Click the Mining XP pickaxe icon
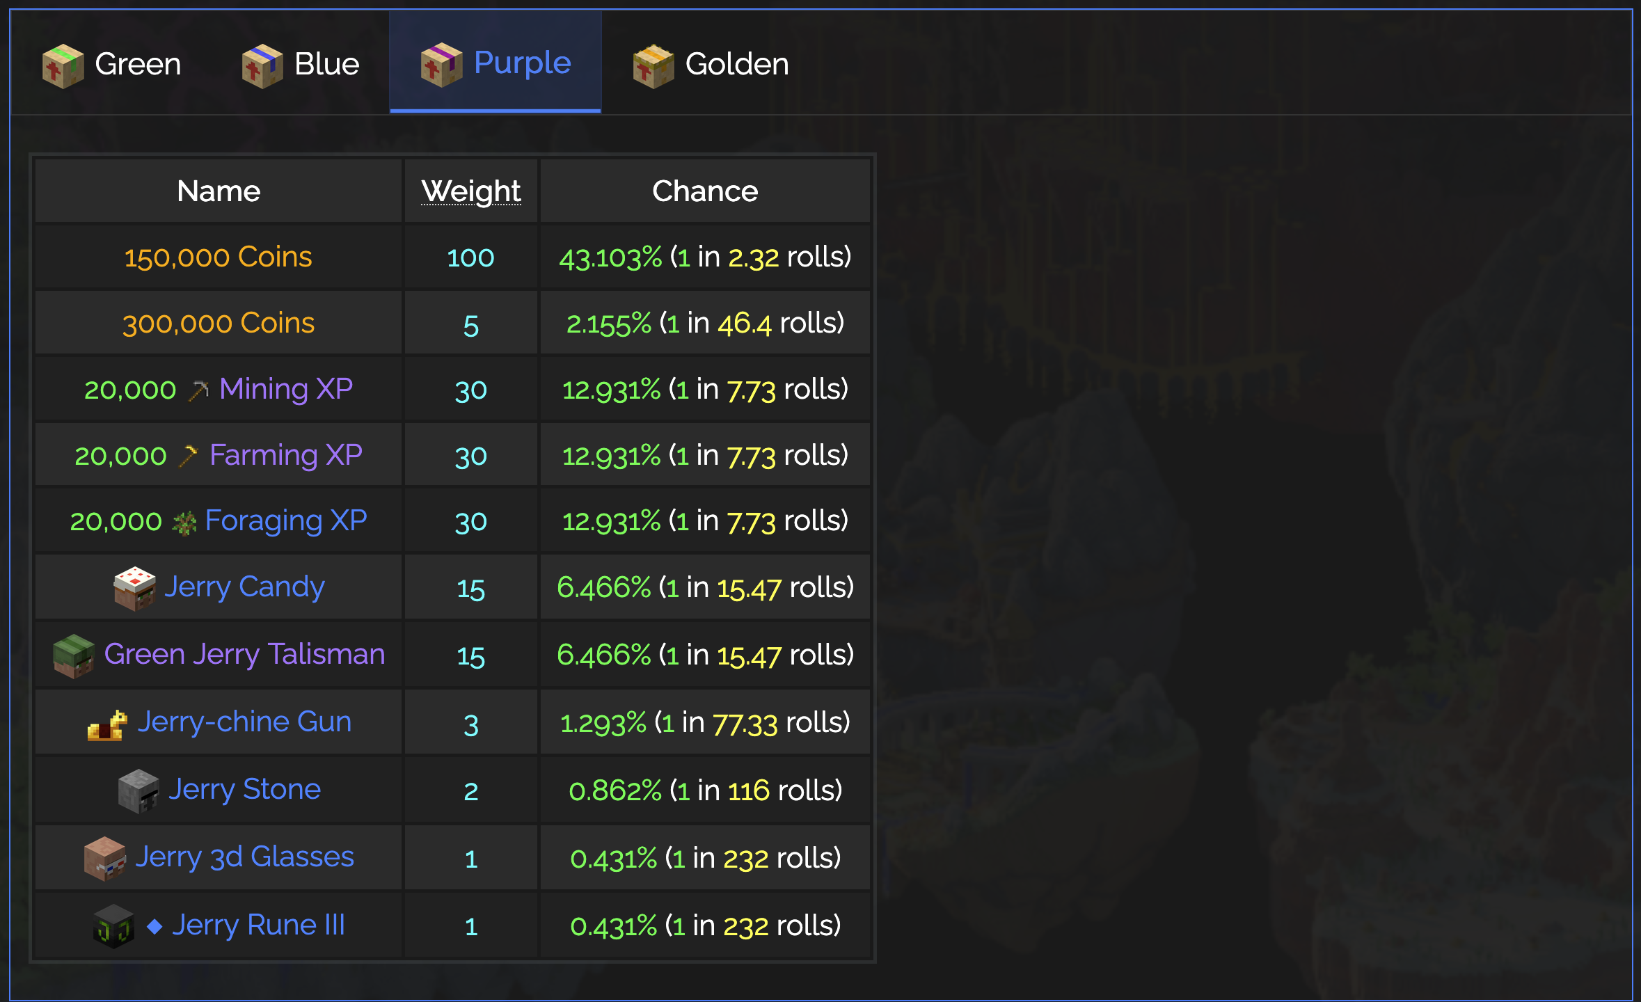This screenshot has width=1641, height=1002. click(x=198, y=390)
